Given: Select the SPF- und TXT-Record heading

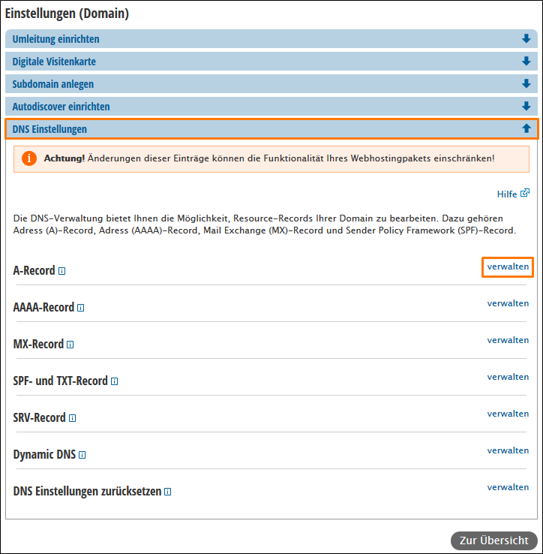Looking at the screenshot, I should click(x=60, y=381).
